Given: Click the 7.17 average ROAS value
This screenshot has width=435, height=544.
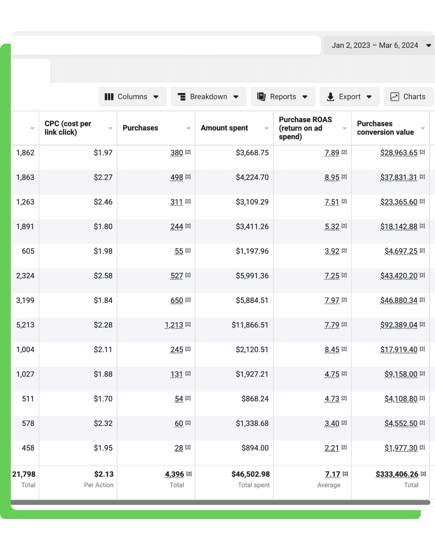Looking at the screenshot, I should [333, 474].
